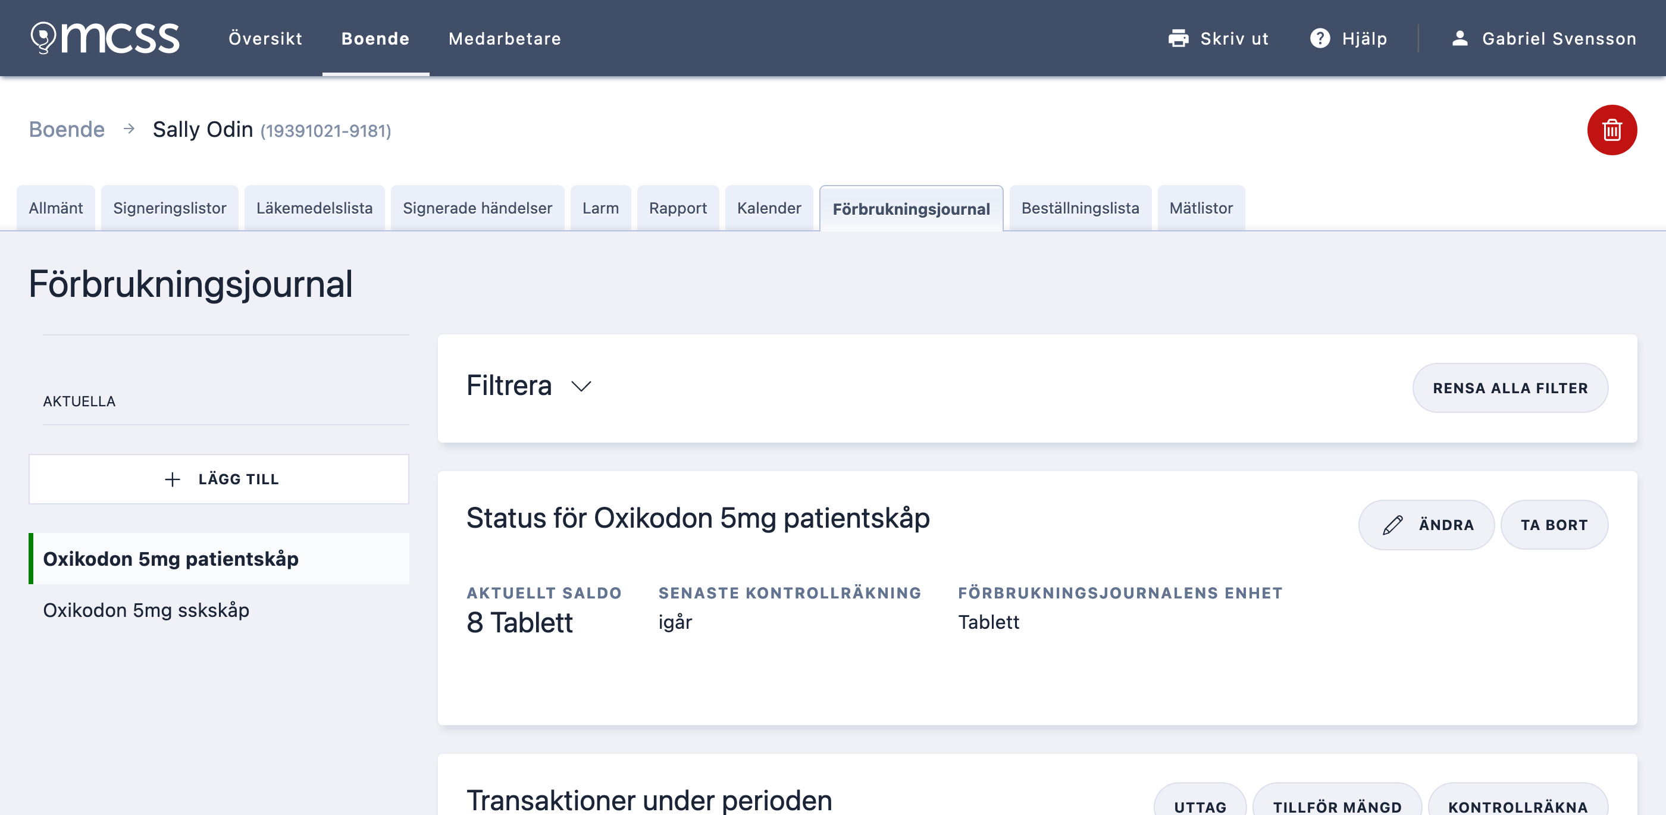Click the Lägg till button label

pyautogui.click(x=239, y=479)
